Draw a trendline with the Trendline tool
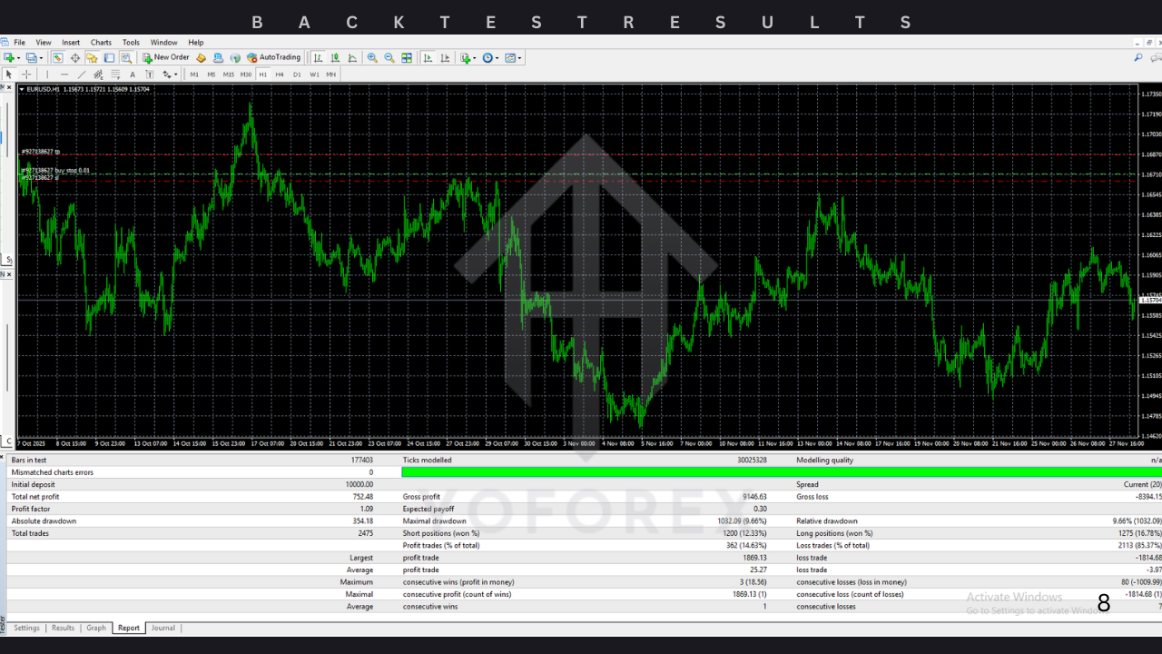 82,74
